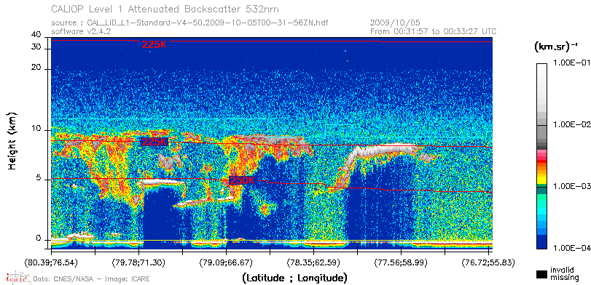The image size is (591, 285).
Task: Click the "software v2.4.2" text
Action: [x=81, y=31]
